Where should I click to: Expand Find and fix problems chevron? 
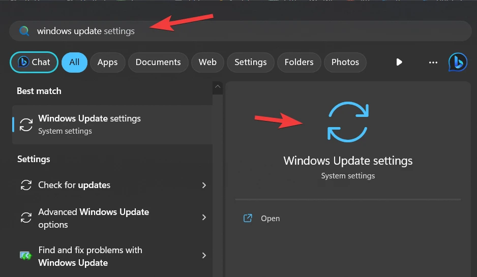click(204, 256)
